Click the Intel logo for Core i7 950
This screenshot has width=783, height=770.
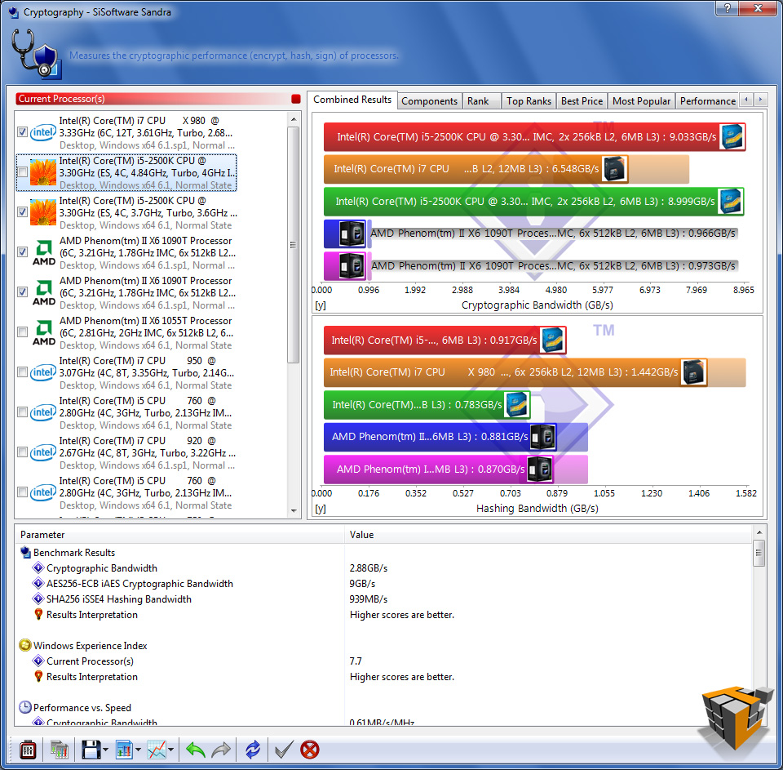(43, 372)
